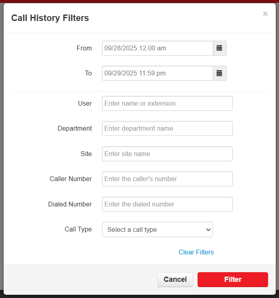Click the Dialed Number label

70,204
